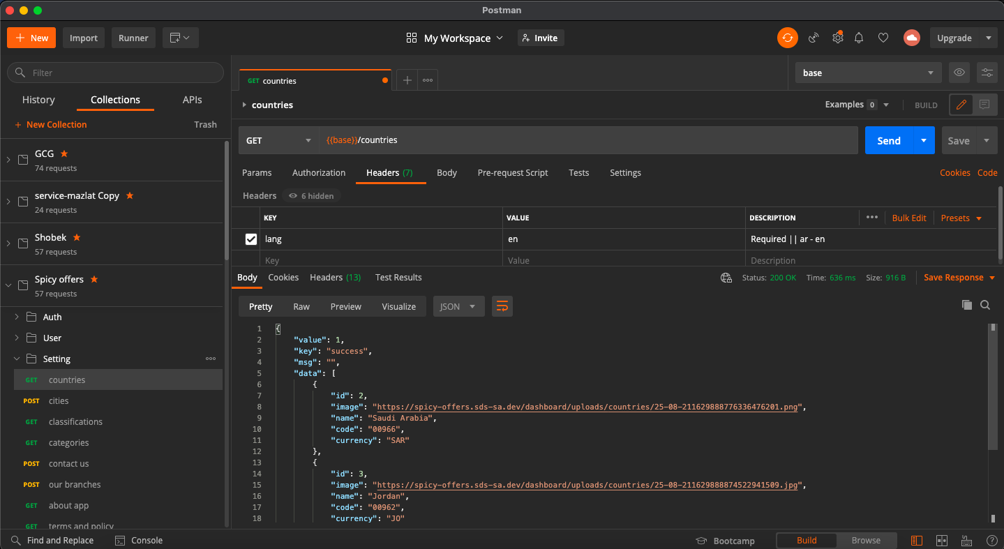Open the notifications bell

click(x=860, y=38)
